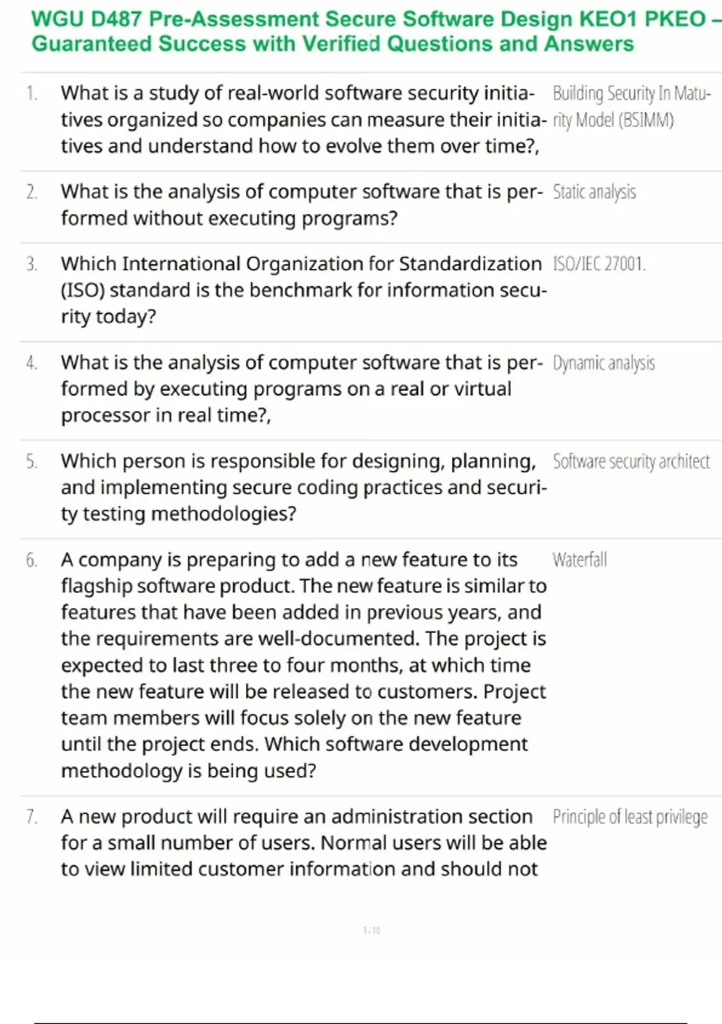Click the list number 6 beside the Waterfall question
Screen dimensions: 722x1024
click(x=31, y=560)
